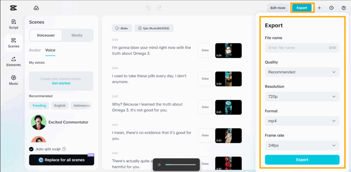The width and height of the screenshot is (351, 172).
Task: Click the Get started link
Action: [61, 83]
